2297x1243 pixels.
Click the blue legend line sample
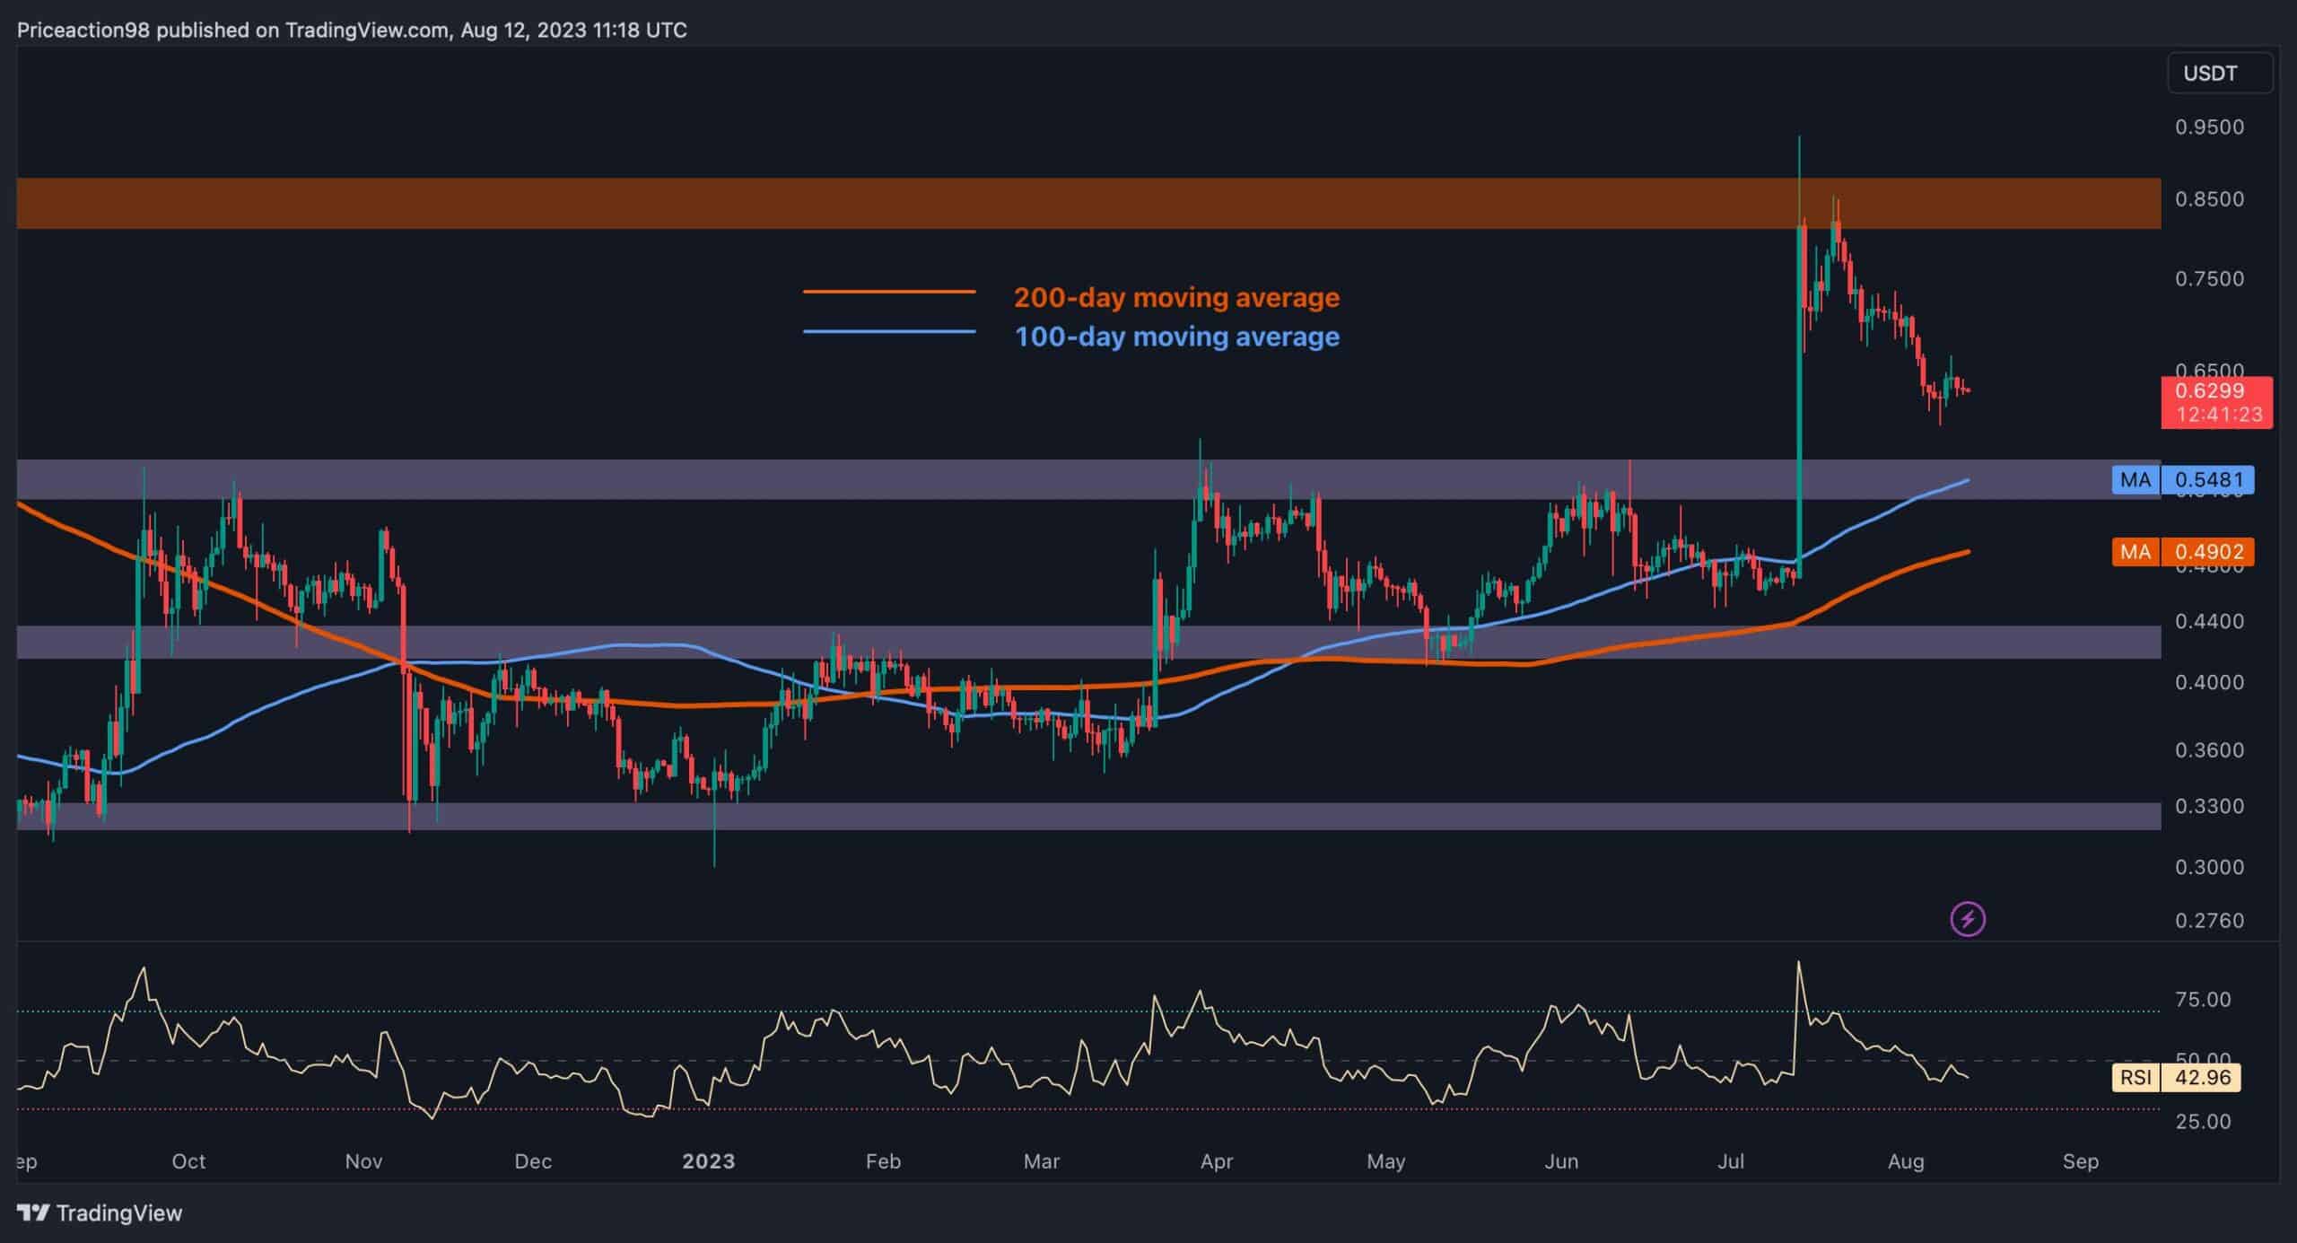889,332
